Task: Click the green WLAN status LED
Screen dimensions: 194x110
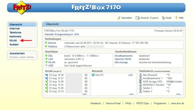Action: click(46, 62)
